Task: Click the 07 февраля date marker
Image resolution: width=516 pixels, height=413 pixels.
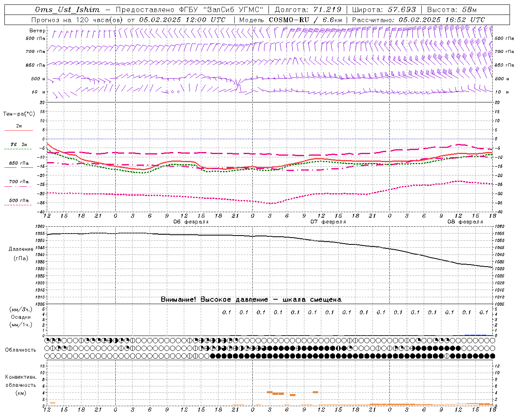Action: point(328,222)
